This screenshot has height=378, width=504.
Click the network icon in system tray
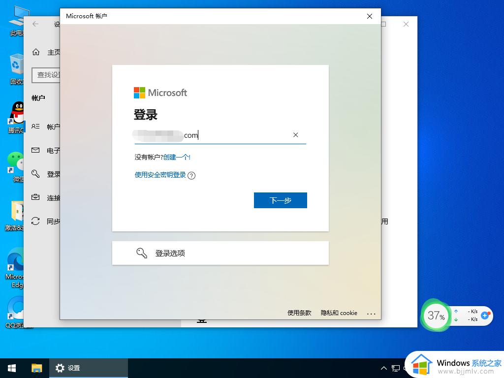pos(396,368)
